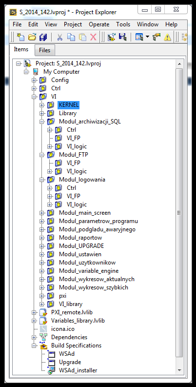
Task: Select Modul_podgladu_awaryjnego in the tree
Action: [x=97, y=229]
